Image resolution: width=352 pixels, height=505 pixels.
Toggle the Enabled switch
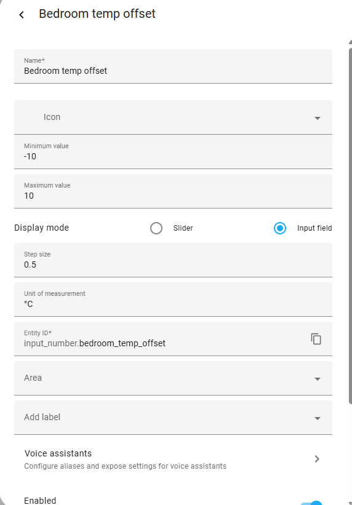click(x=311, y=503)
